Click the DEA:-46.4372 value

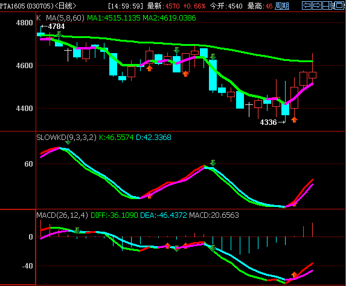click(164, 215)
